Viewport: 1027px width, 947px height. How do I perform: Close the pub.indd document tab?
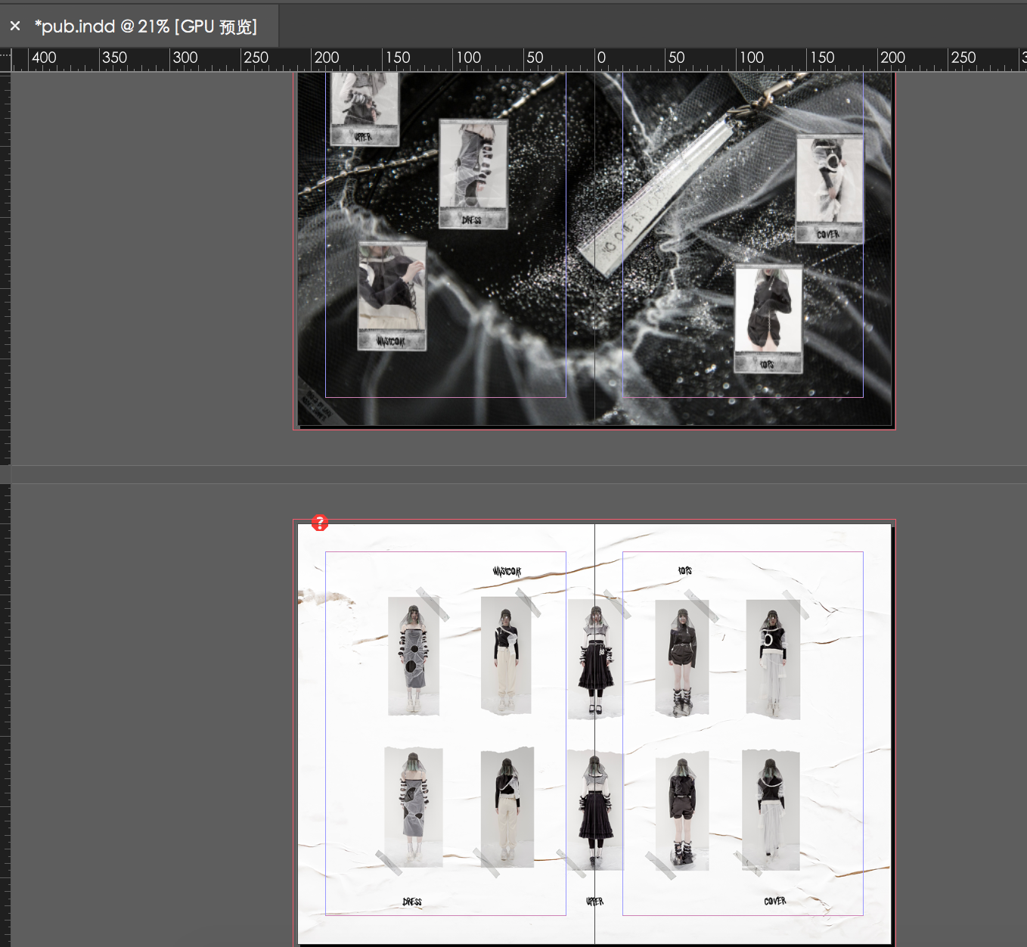[x=15, y=26]
